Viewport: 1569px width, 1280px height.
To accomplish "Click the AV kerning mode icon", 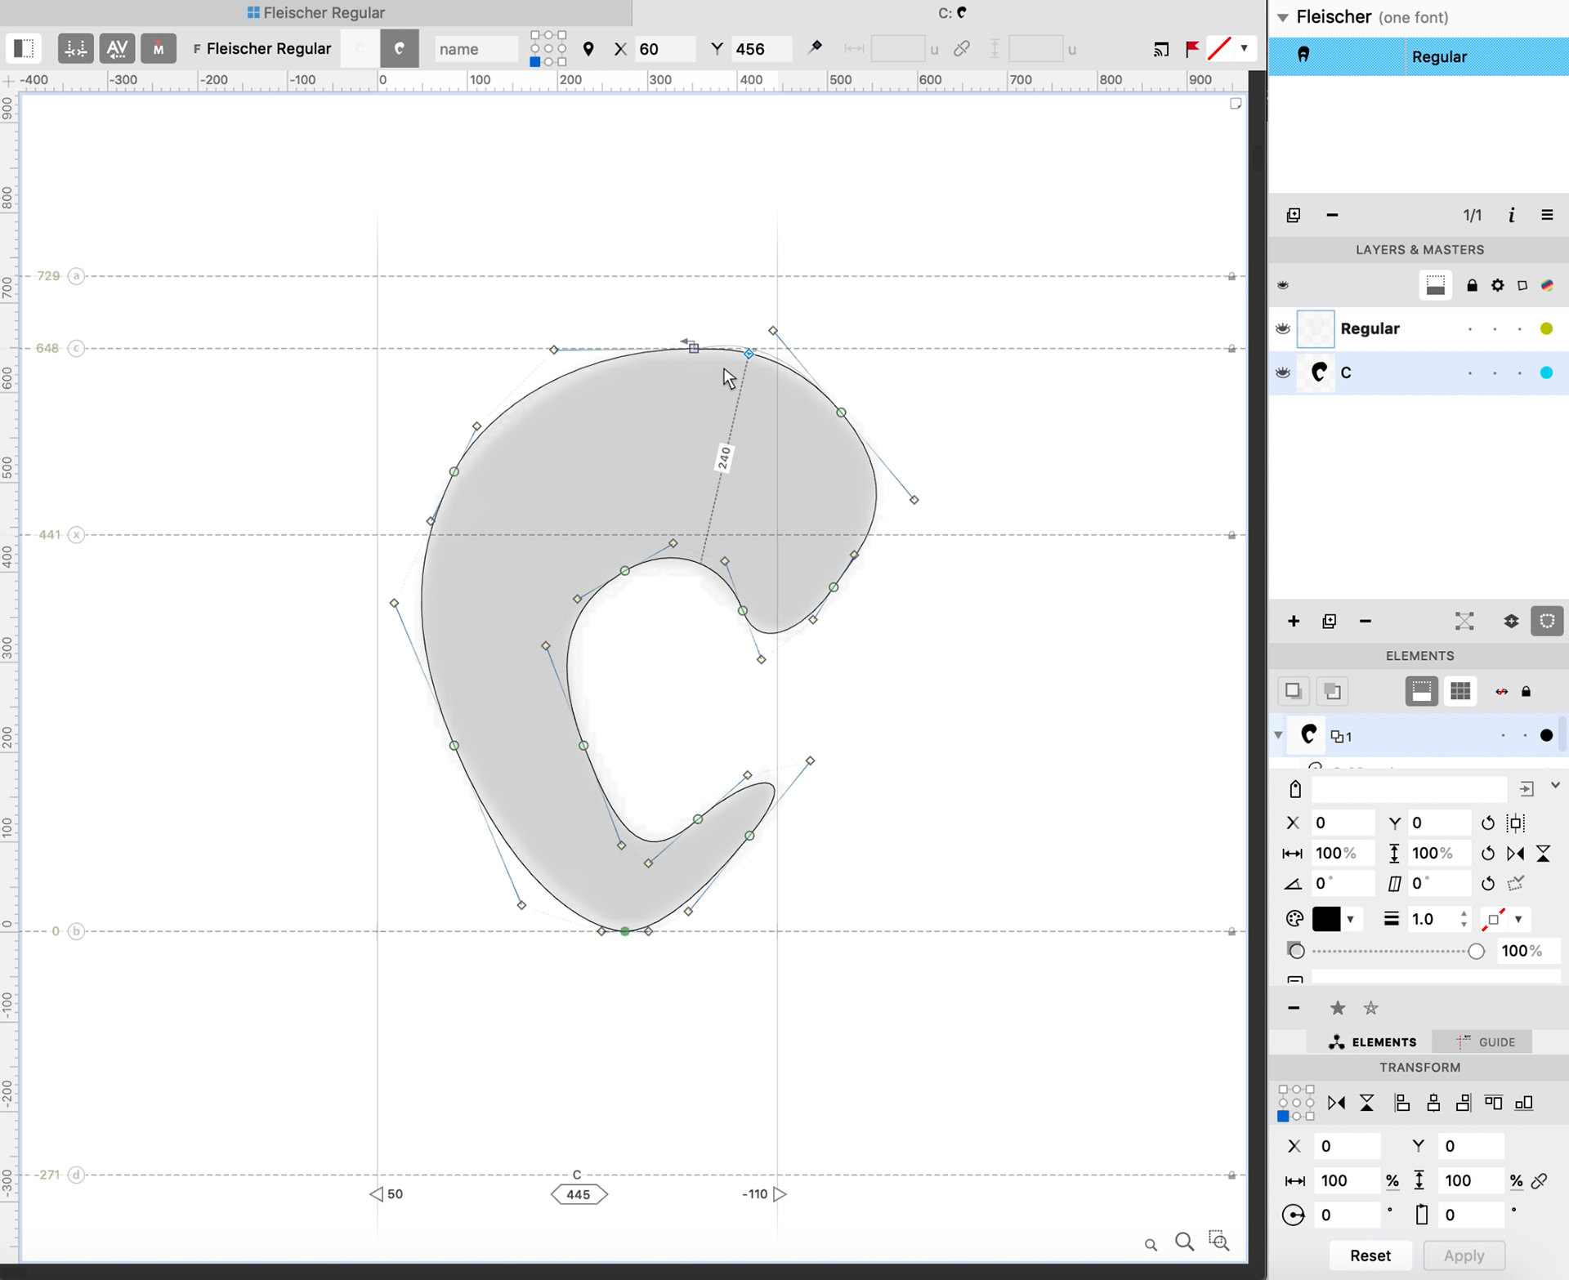I will (117, 48).
